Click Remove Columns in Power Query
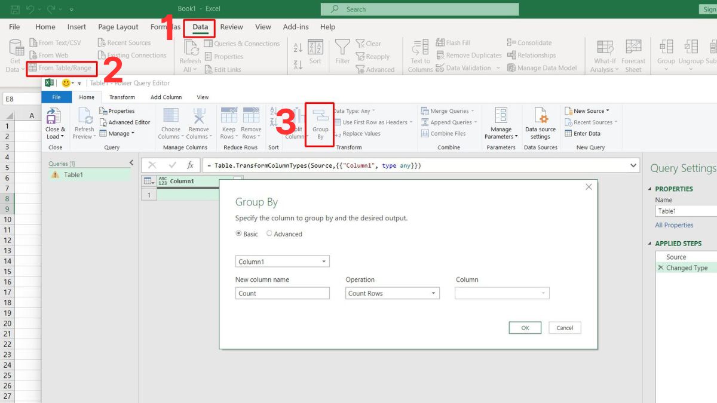The width and height of the screenshot is (717, 403). [x=199, y=123]
